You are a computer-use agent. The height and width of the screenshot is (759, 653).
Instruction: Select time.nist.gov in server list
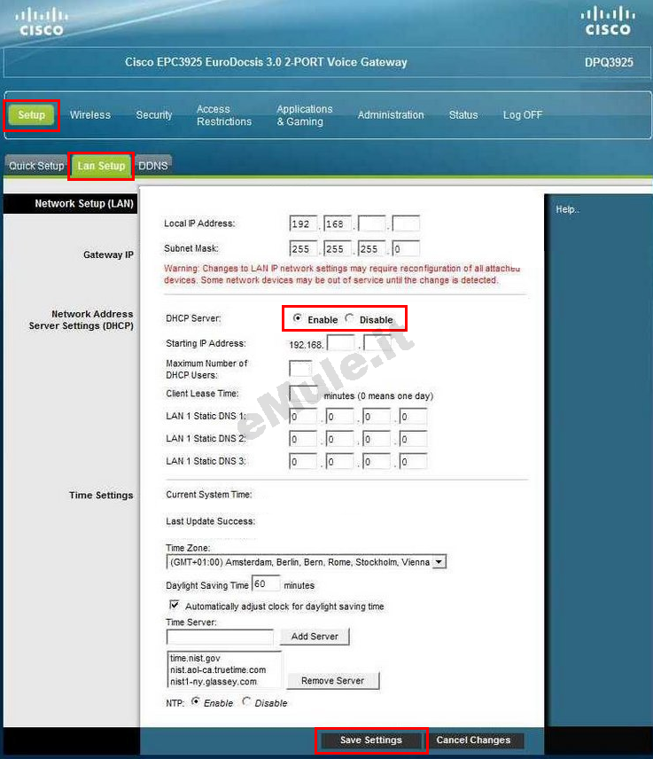195,658
